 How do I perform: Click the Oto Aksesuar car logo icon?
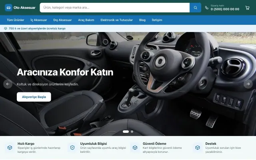[x=8, y=8]
